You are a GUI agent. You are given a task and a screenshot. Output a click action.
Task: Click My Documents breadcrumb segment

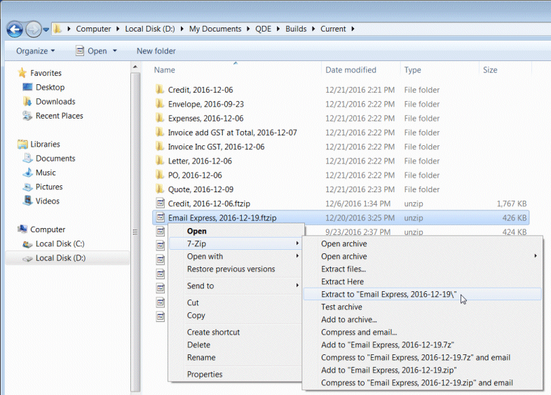click(x=215, y=29)
